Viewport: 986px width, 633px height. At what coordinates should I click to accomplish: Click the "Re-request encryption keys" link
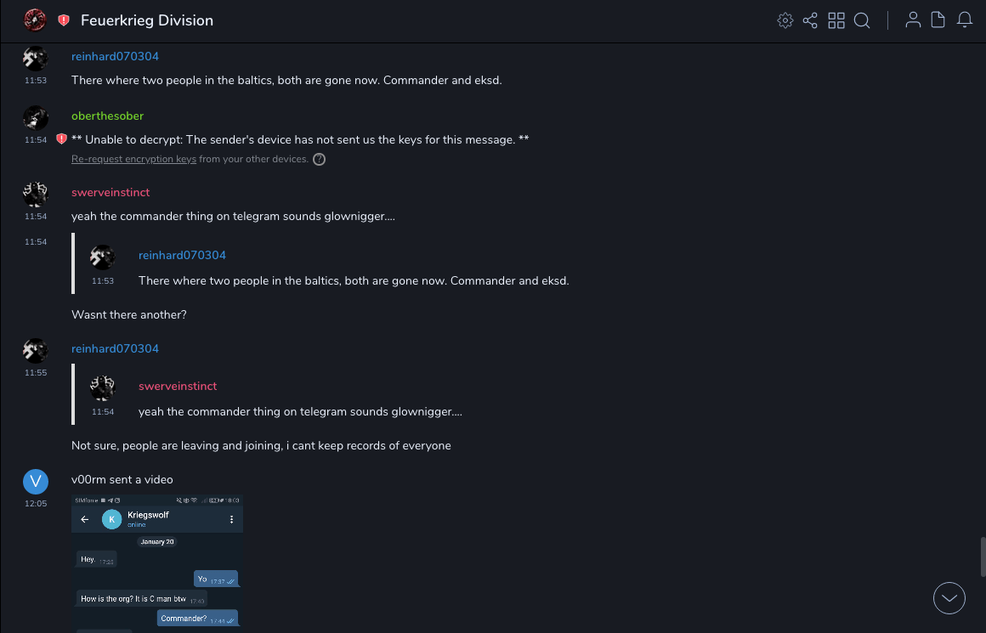pyautogui.click(x=133, y=159)
